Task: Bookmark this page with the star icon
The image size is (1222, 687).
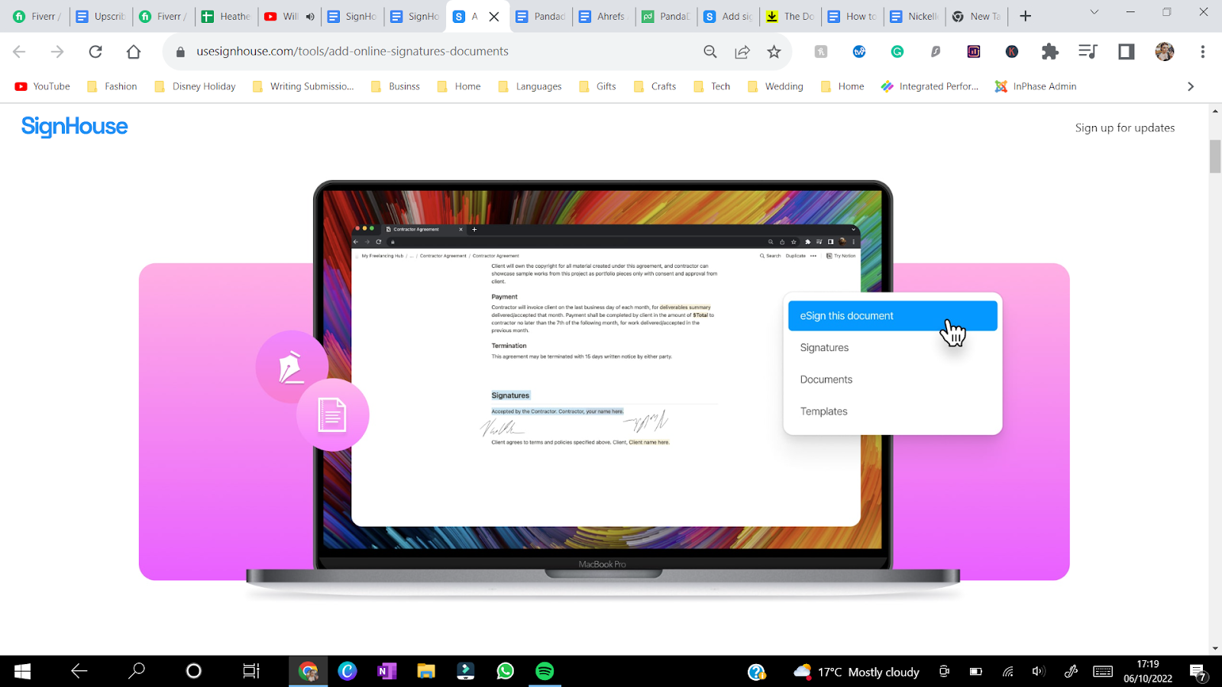Action: point(774,51)
